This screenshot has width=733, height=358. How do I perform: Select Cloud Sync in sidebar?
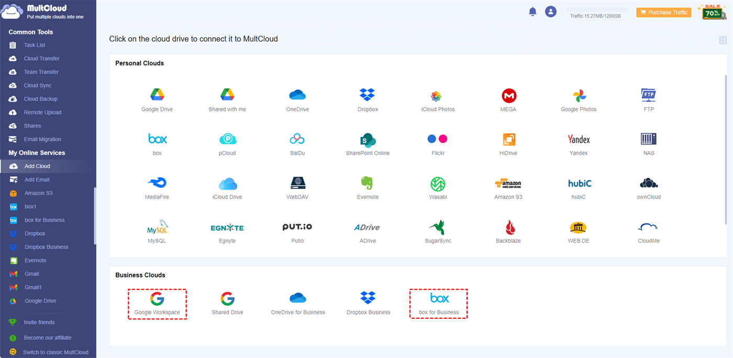click(38, 85)
